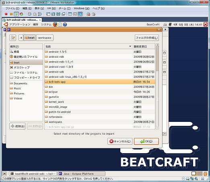
Task: Switch to beat@bc9-android-sdk terminal taskbar item
Action: [x=33, y=174]
